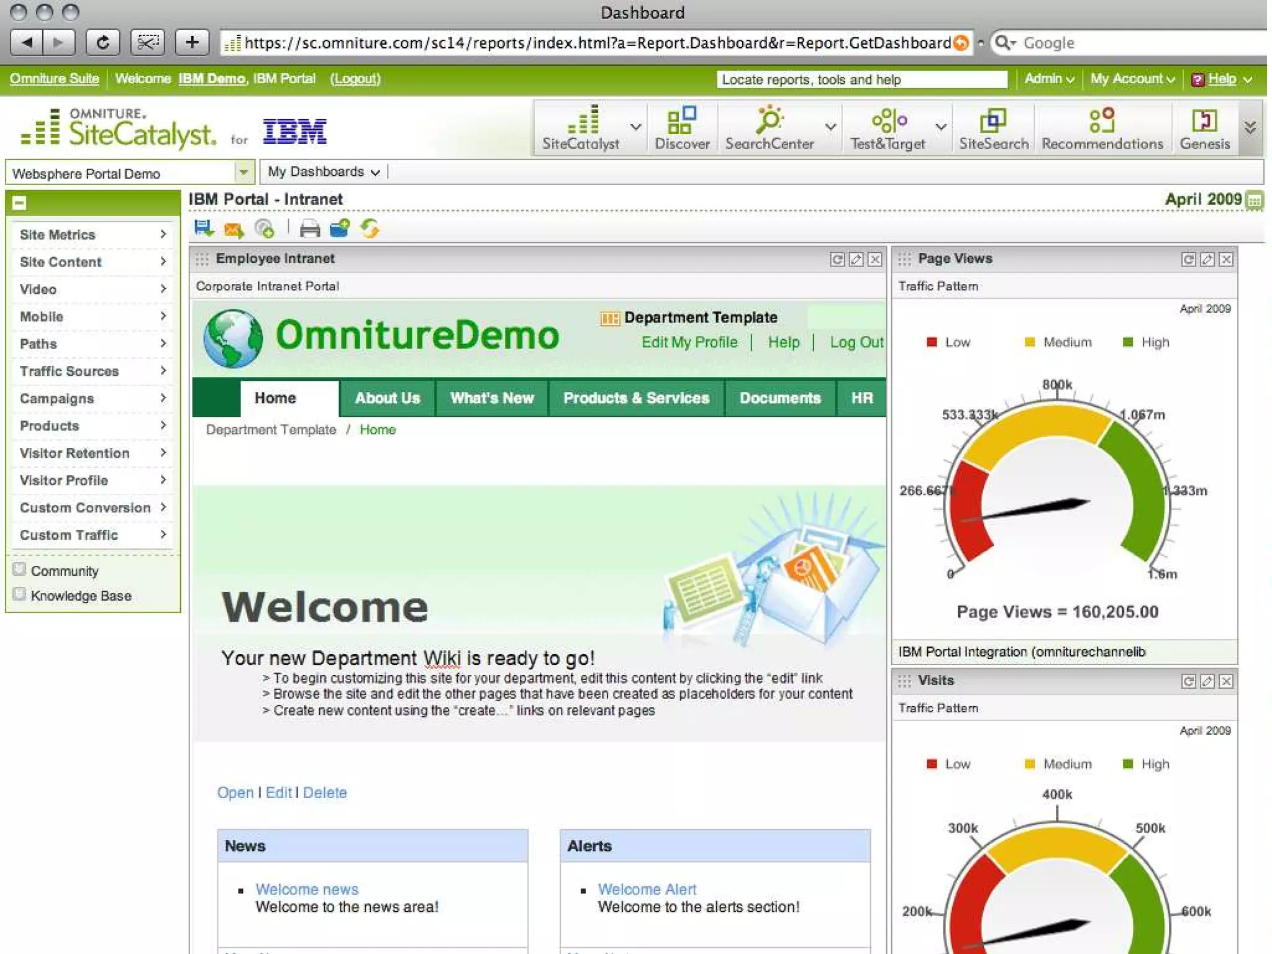Switch to the What's New tab

pyautogui.click(x=492, y=398)
